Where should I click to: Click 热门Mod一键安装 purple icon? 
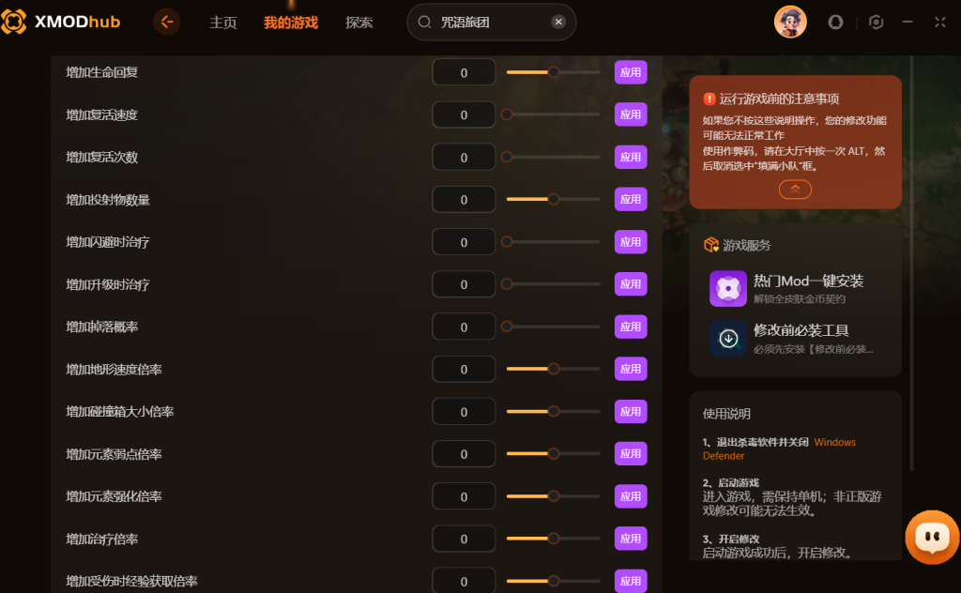[x=728, y=288]
